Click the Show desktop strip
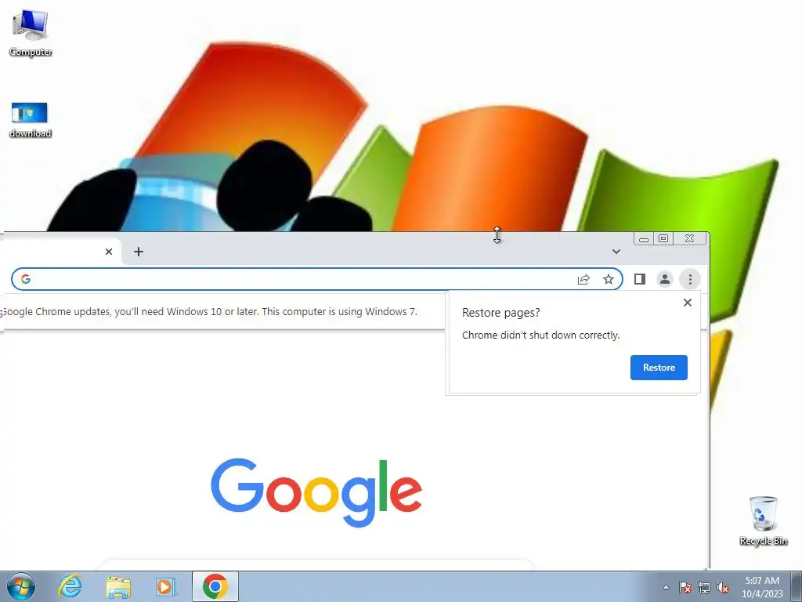802x602 pixels. 797,586
